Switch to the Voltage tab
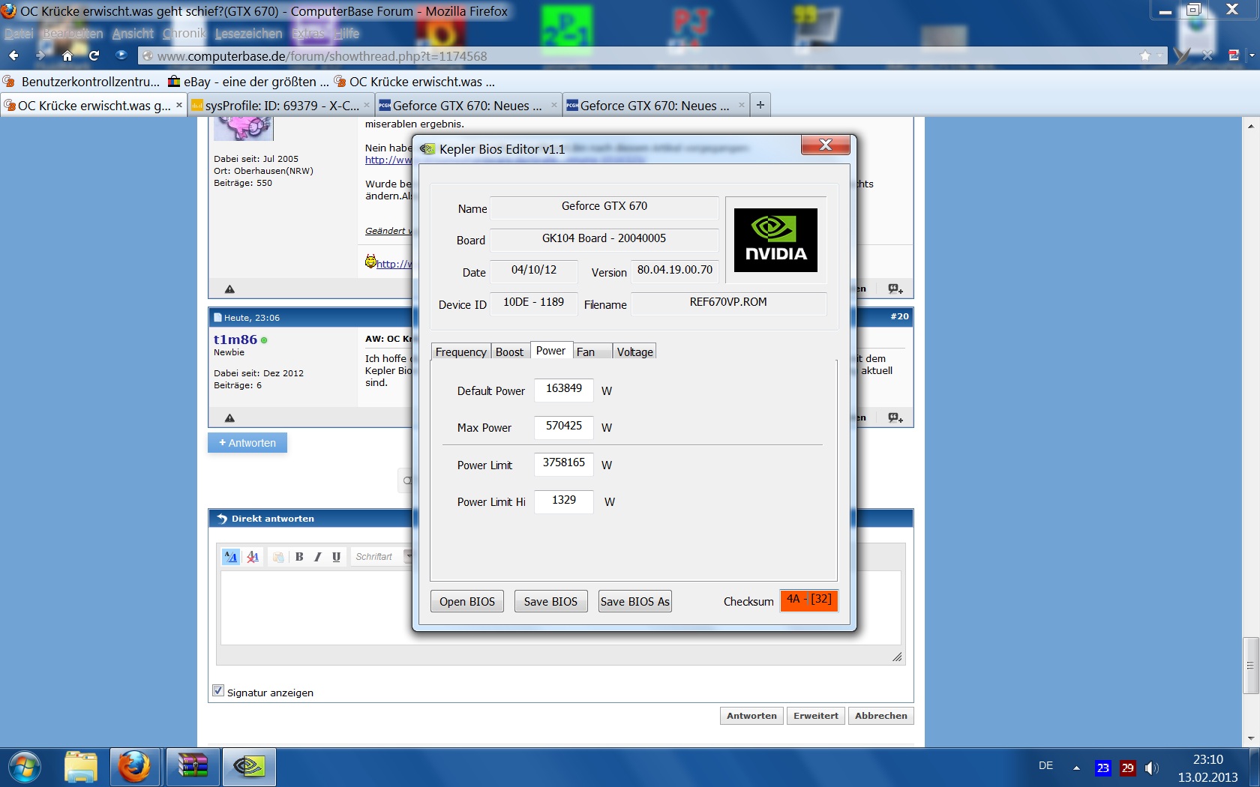 (x=635, y=352)
